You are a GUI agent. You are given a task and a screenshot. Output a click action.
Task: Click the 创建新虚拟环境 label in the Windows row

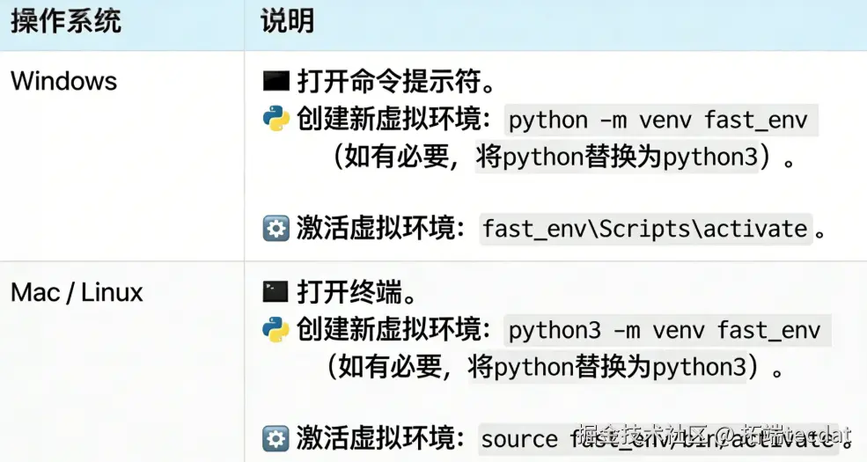pos(393,120)
